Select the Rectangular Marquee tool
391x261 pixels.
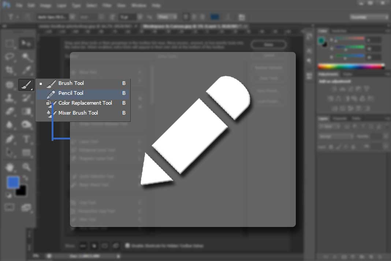10,43
